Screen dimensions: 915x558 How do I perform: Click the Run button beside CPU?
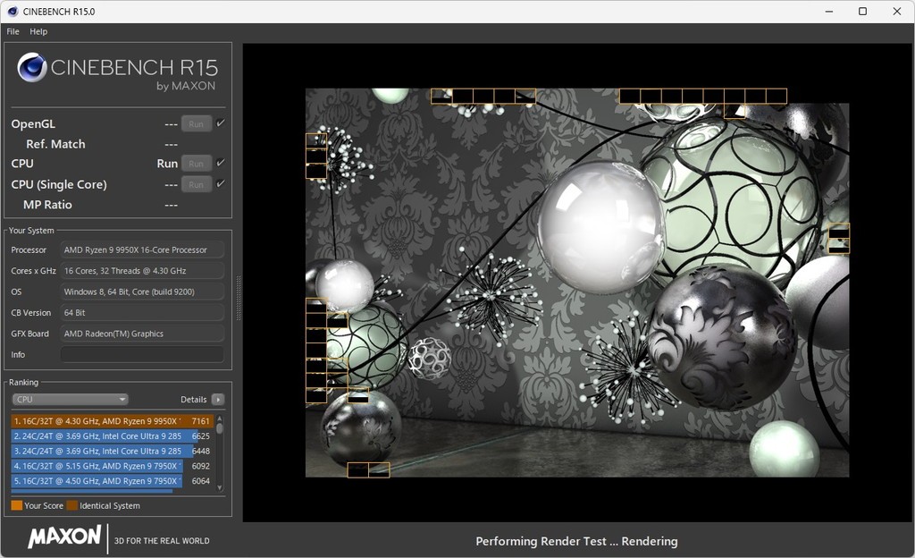click(x=197, y=164)
